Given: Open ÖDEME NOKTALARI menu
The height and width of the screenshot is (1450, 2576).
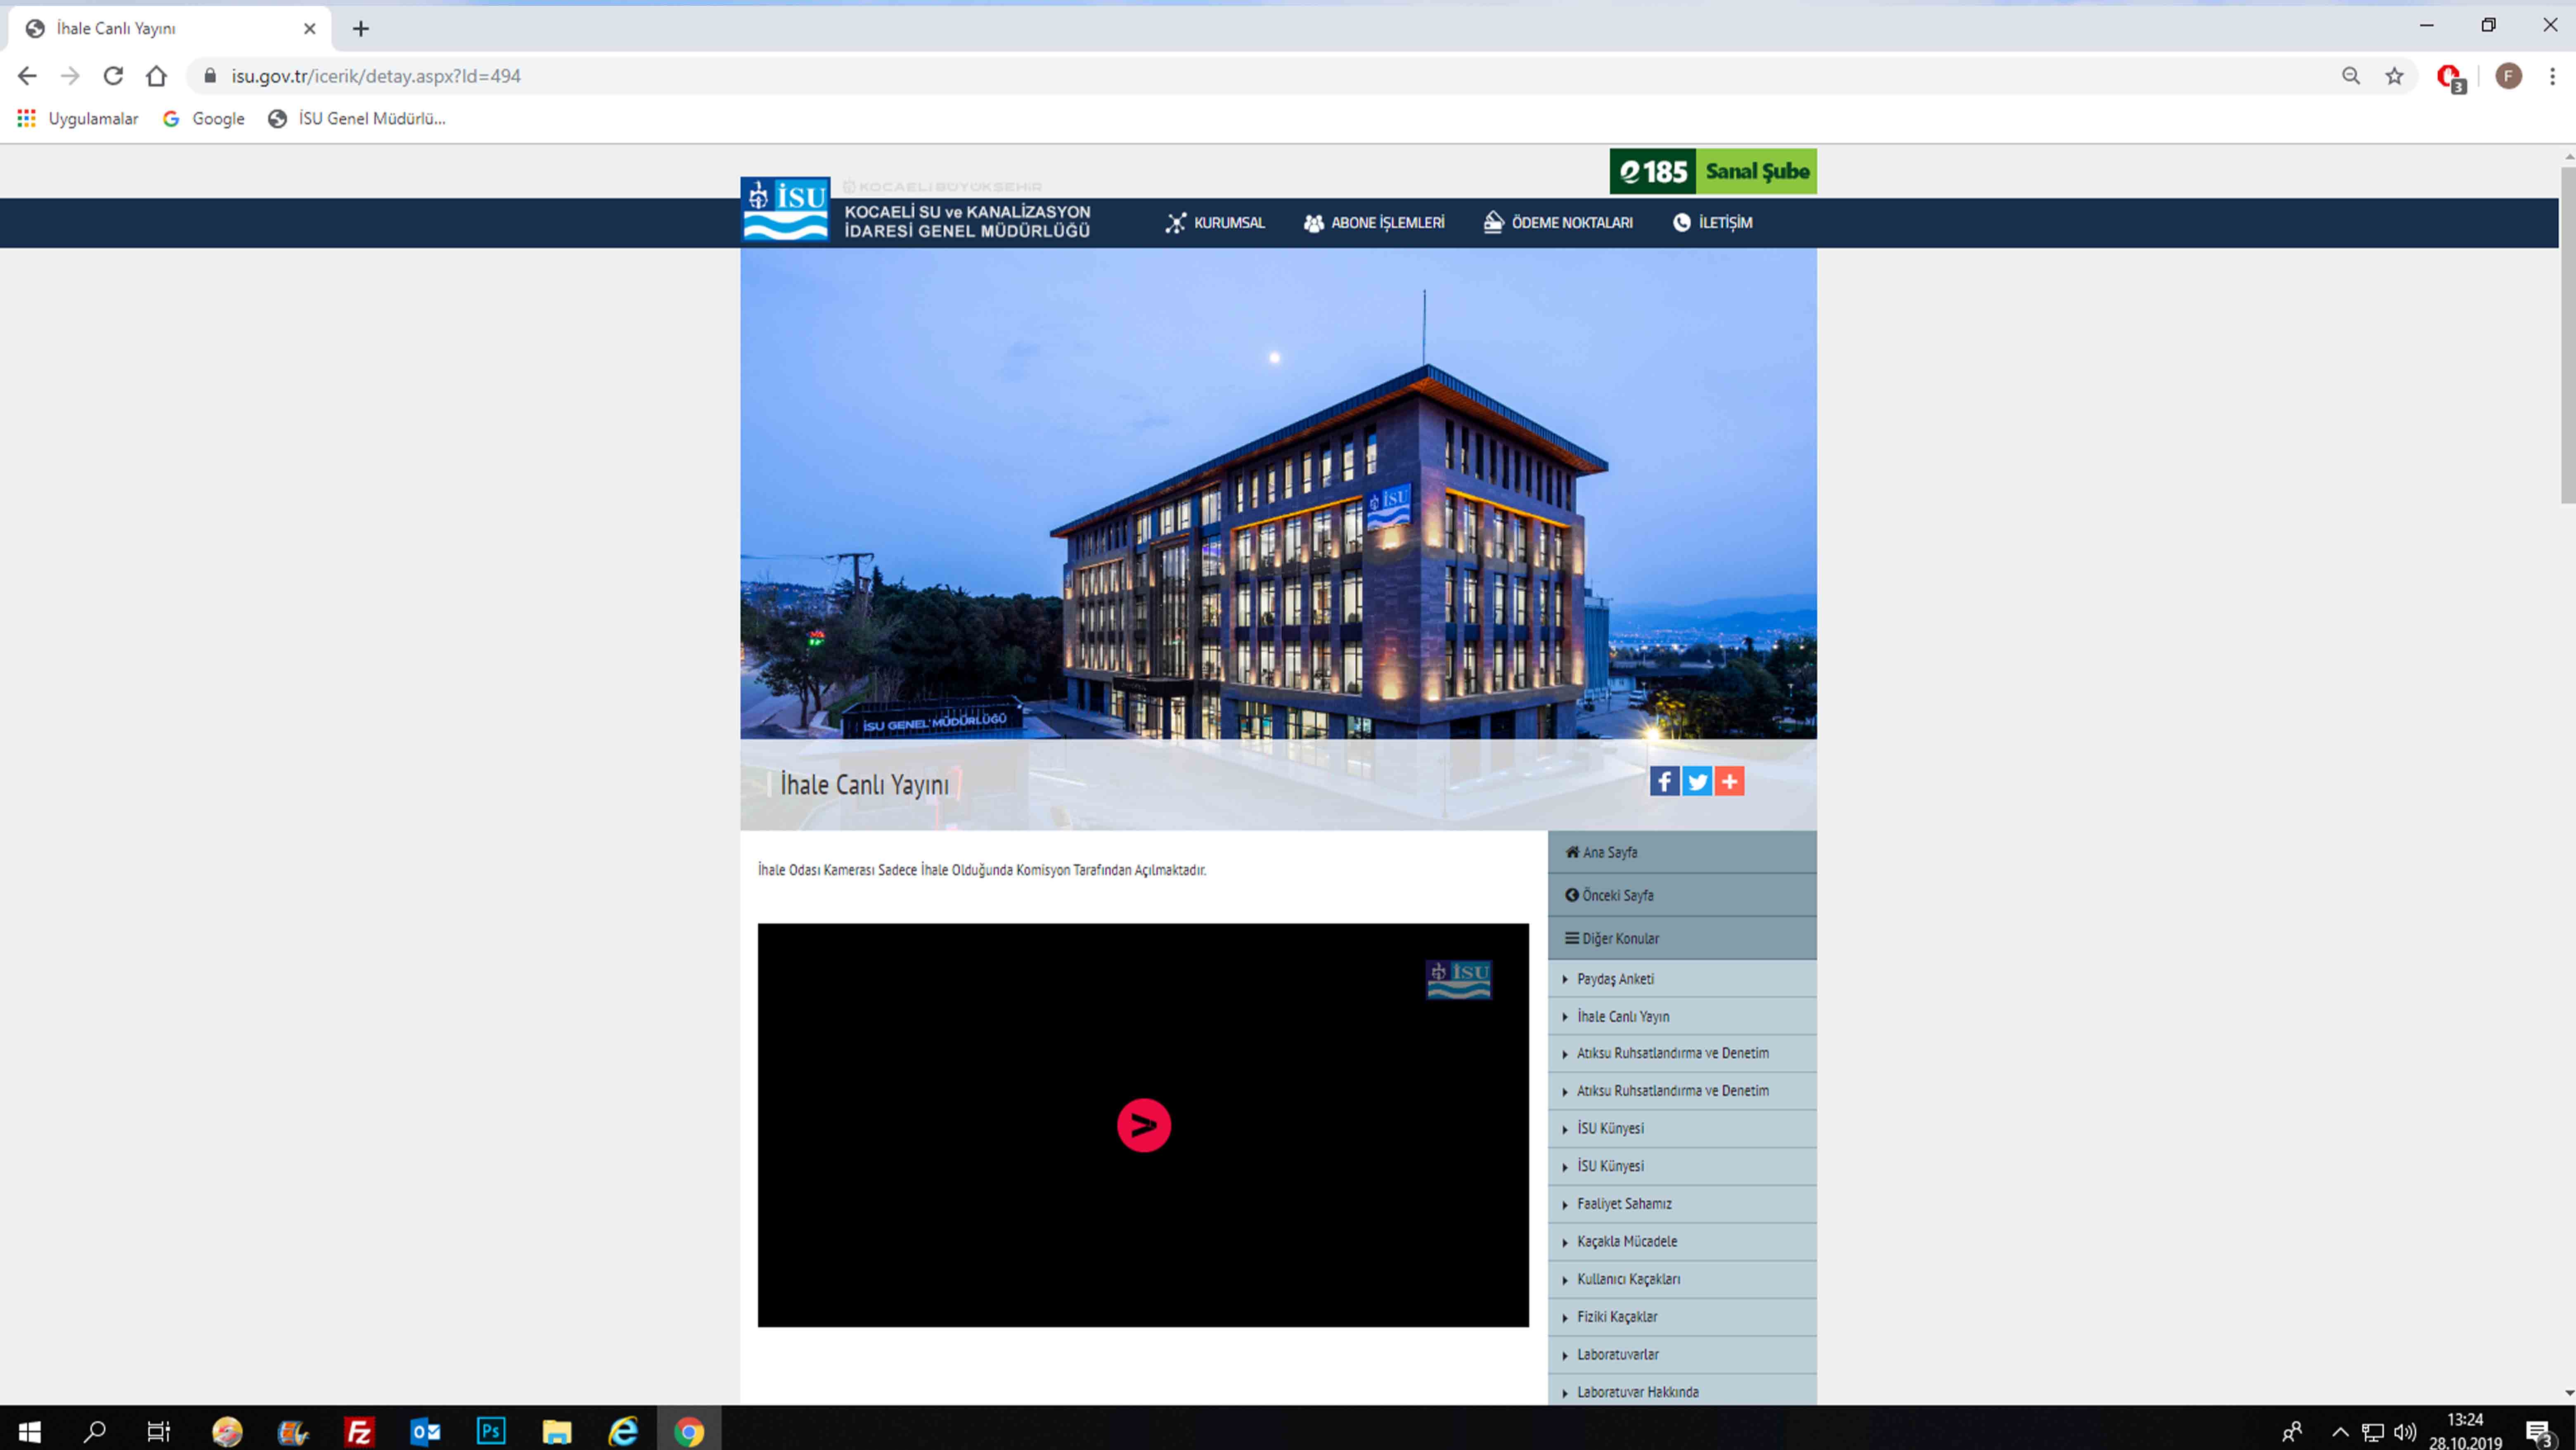Looking at the screenshot, I should pos(1558,222).
